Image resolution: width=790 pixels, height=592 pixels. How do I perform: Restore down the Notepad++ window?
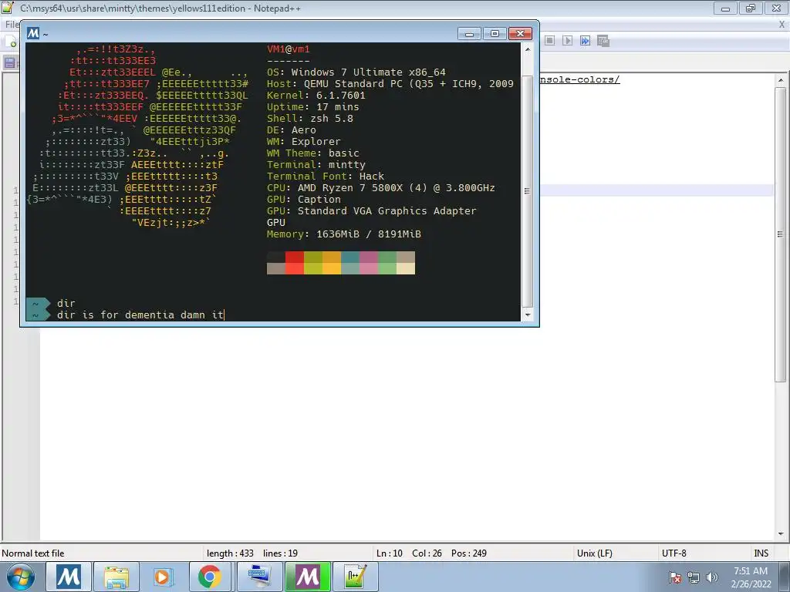click(x=751, y=8)
